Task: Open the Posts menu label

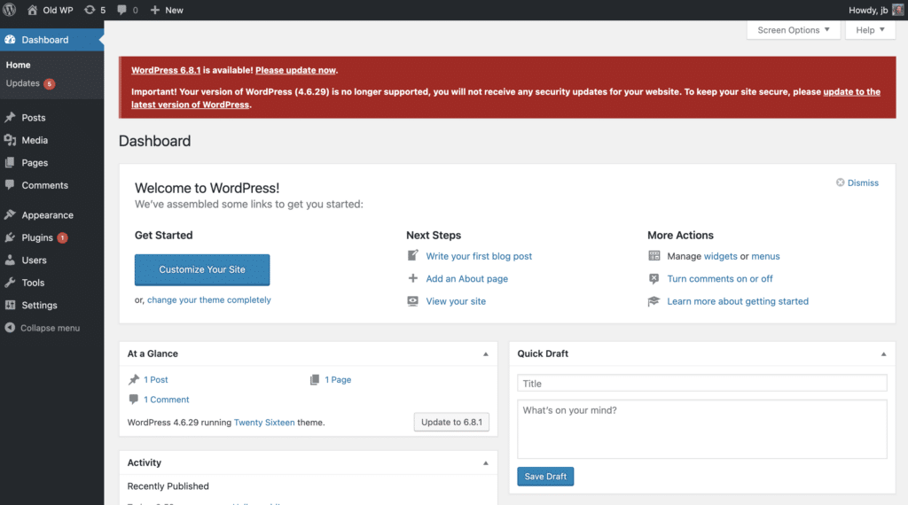Action: [34, 118]
